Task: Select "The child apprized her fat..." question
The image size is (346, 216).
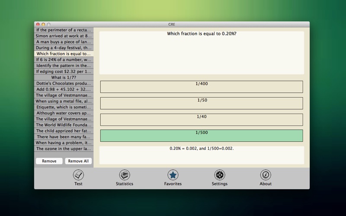Action: (x=64, y=131)
